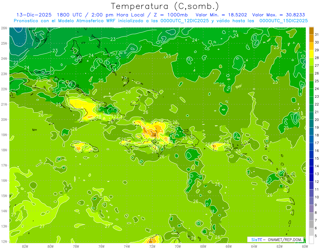Click legend value label "10"
Image resolution: width=324 pixels, height=250 pixels.
tap(317, 197)
